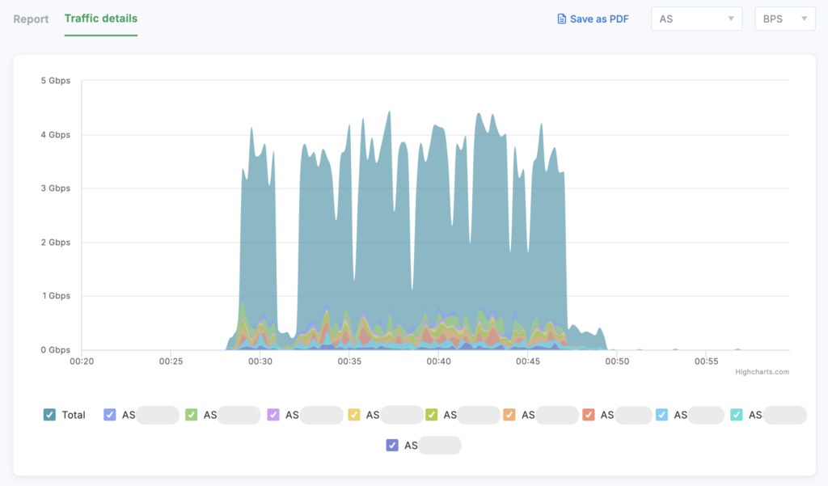The image size is (828, 486).
Task: Toggle the sky blue AS checkbox
Action: [x=662, y=415]
